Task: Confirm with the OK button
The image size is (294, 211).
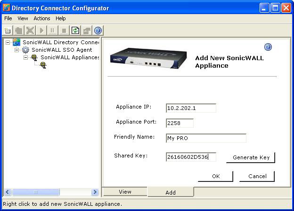Action: (216, 176)
